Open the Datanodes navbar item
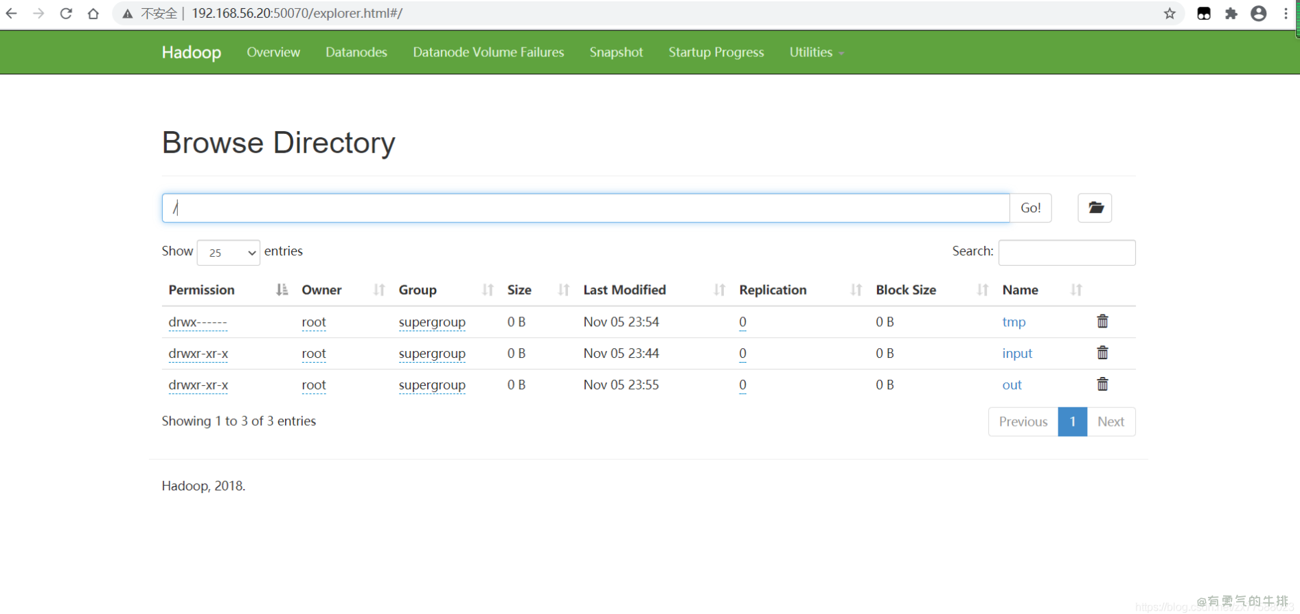 (x=356, y=52)
